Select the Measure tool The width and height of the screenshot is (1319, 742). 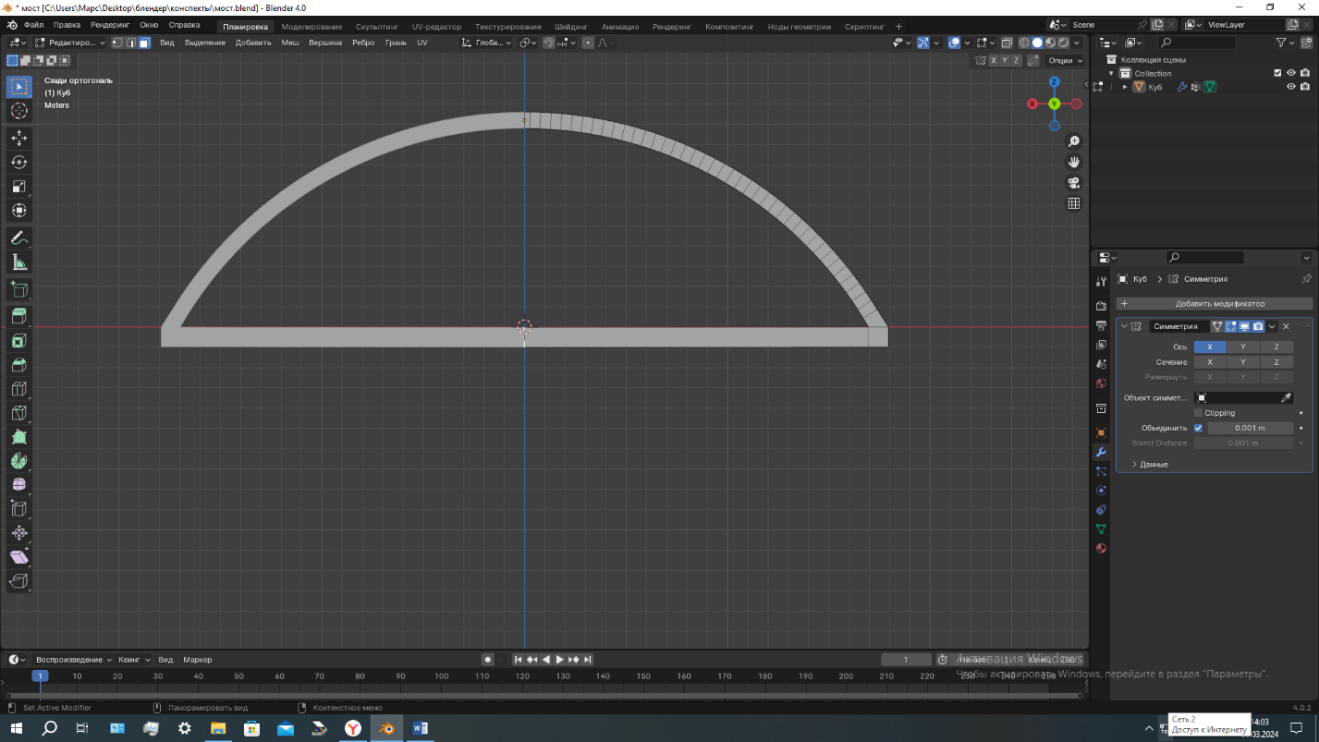(18, 263)
